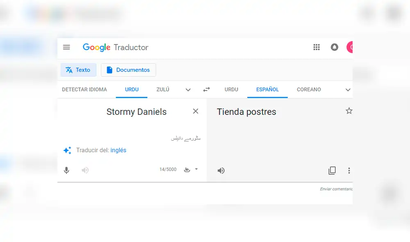The width and height of the screenshot is (410, 242).
Task: Open the Google apps grid
Action: (317, 47)
